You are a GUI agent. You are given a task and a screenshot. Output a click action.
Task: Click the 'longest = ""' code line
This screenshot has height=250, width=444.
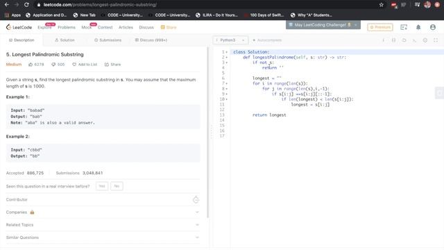(267, 78)
